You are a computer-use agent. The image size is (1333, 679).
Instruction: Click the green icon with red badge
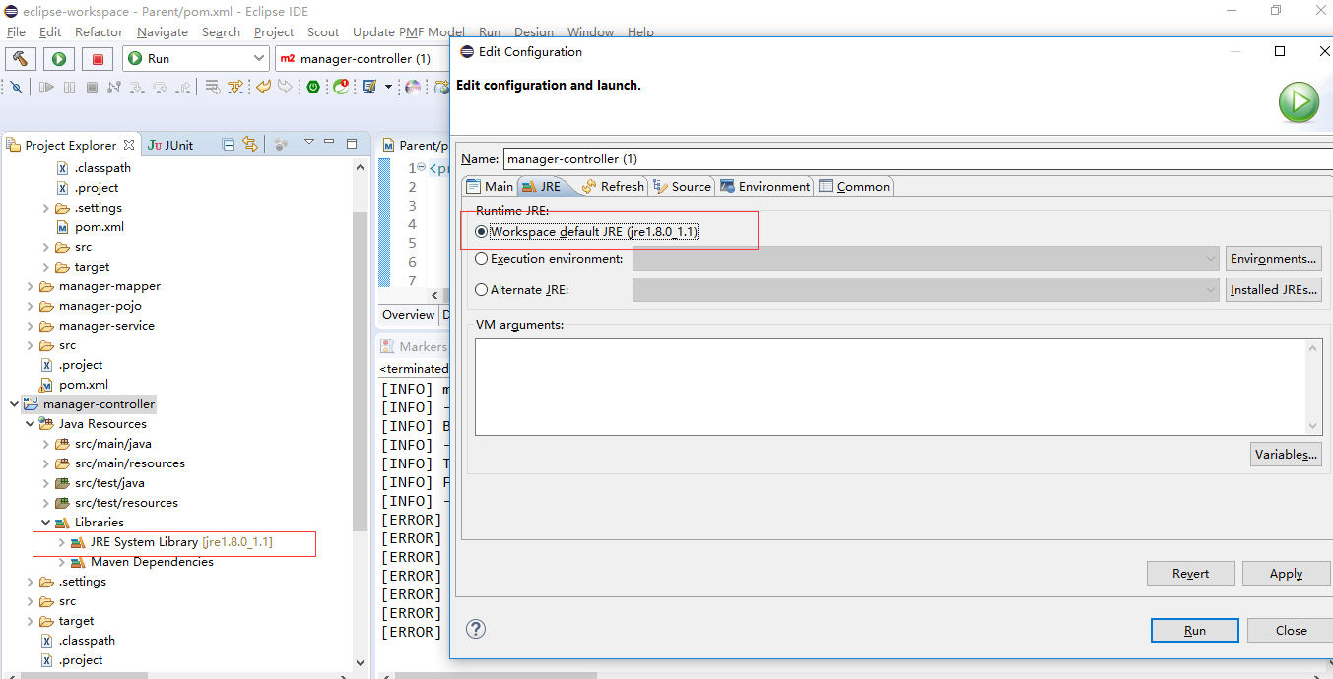click(341, 87)
